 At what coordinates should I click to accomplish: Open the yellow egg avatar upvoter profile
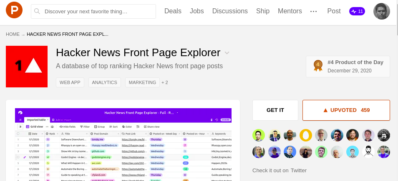click(306, 135)
